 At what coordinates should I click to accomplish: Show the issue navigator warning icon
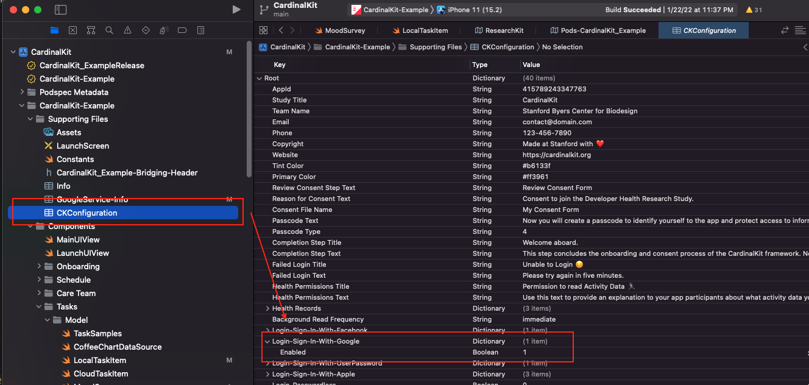click(x=127, y=30)
